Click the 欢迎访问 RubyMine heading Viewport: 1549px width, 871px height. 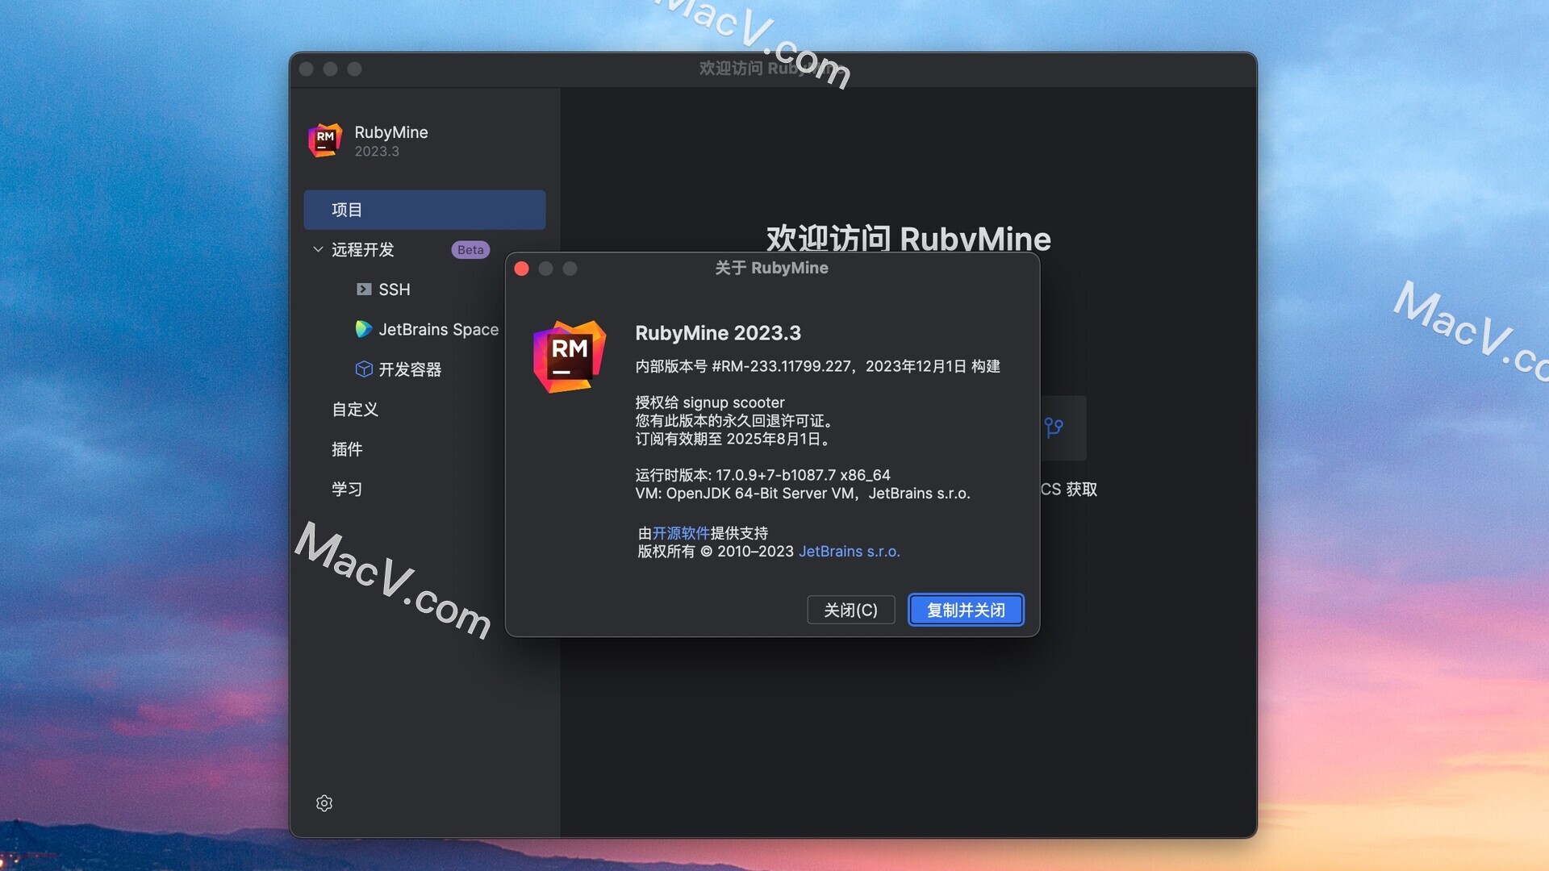[x=908, y=238]
